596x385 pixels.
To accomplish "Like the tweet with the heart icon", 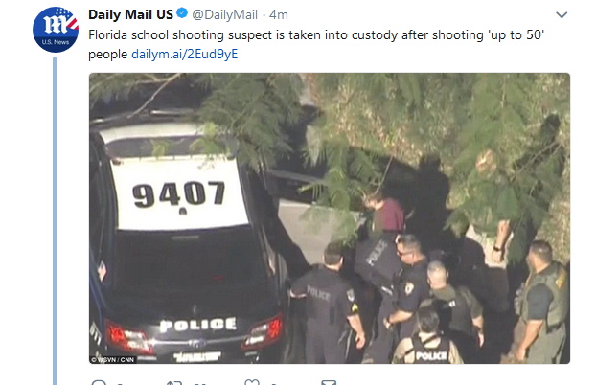I will [252, 382].
